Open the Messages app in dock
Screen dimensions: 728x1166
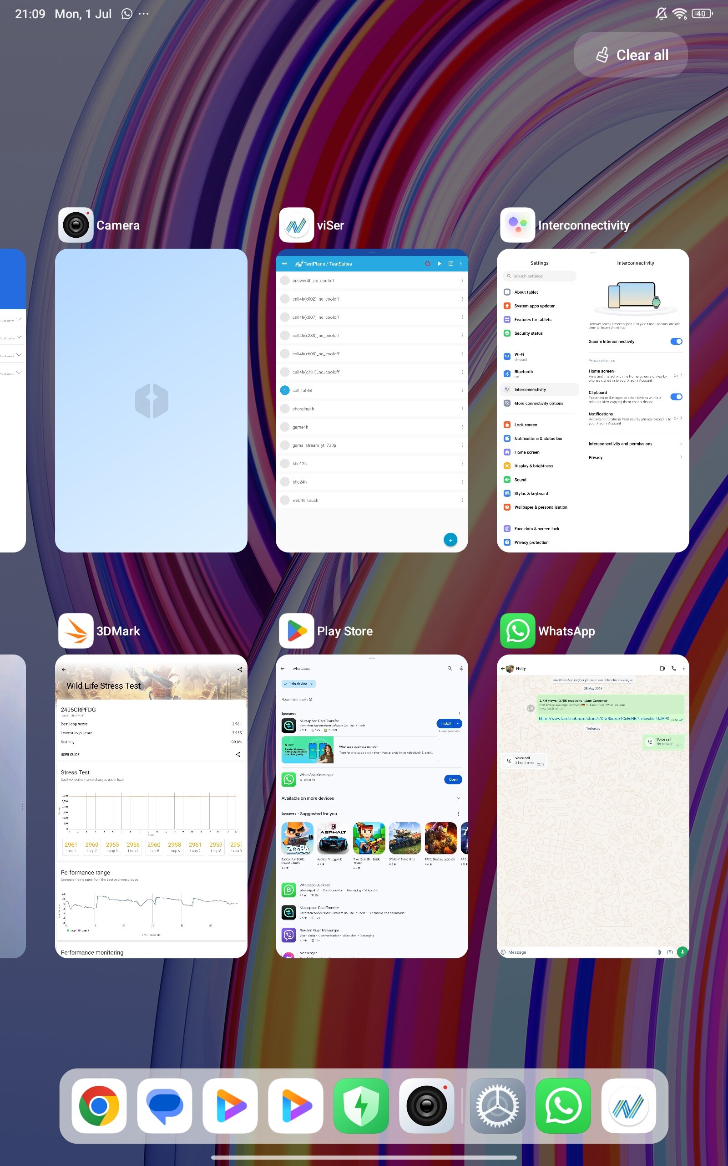pos(165,1106)
